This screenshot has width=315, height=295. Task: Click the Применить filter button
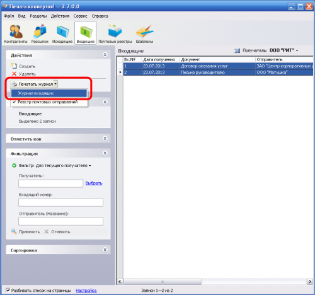tap(26, 231)
